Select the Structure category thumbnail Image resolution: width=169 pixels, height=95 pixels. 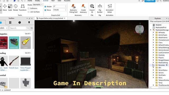(x=14, y=43)
